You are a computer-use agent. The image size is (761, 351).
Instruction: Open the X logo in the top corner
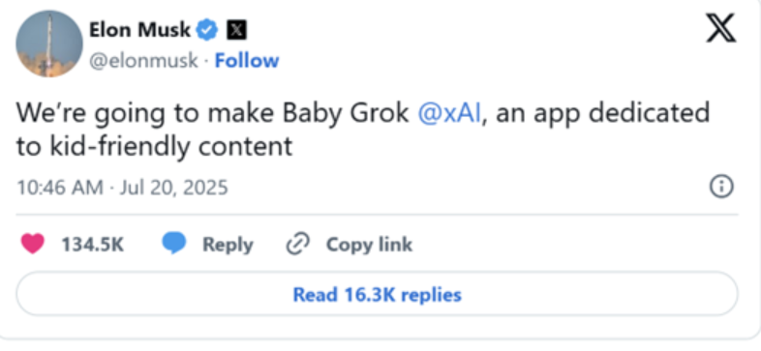click(720, 28)
